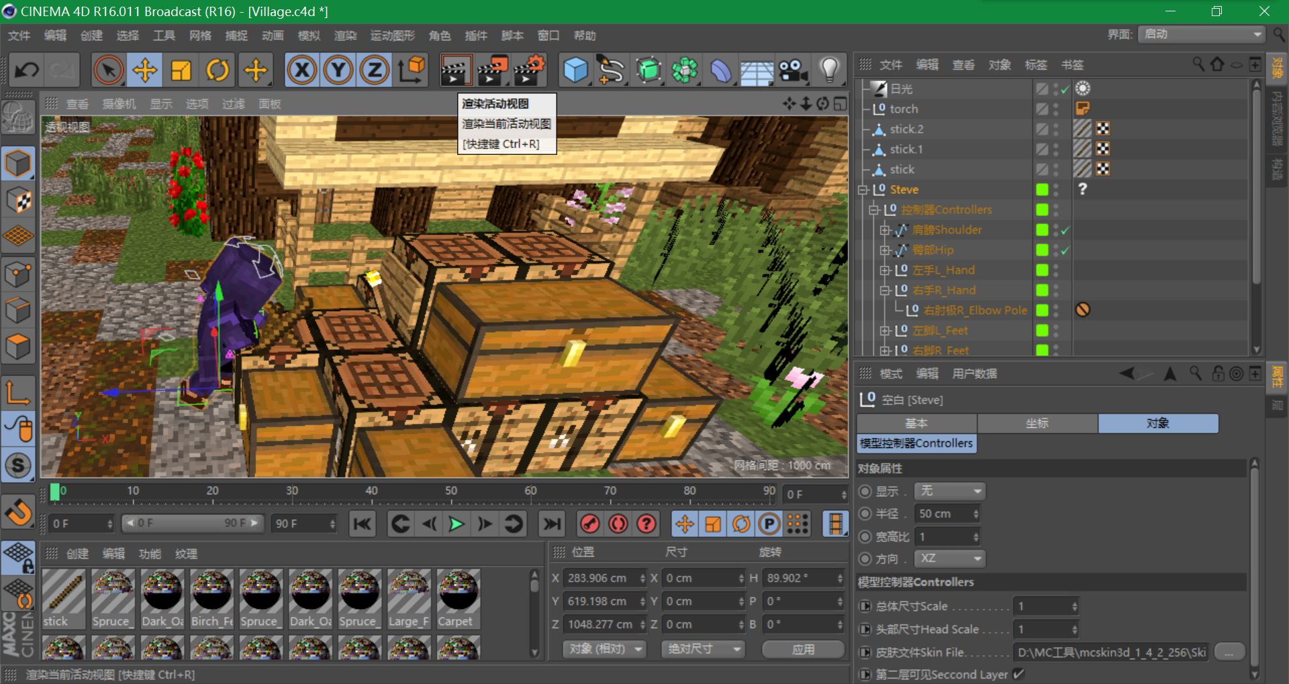Render the active view clapperboard
The image size is (1289, 684).
tap(455, 70)
